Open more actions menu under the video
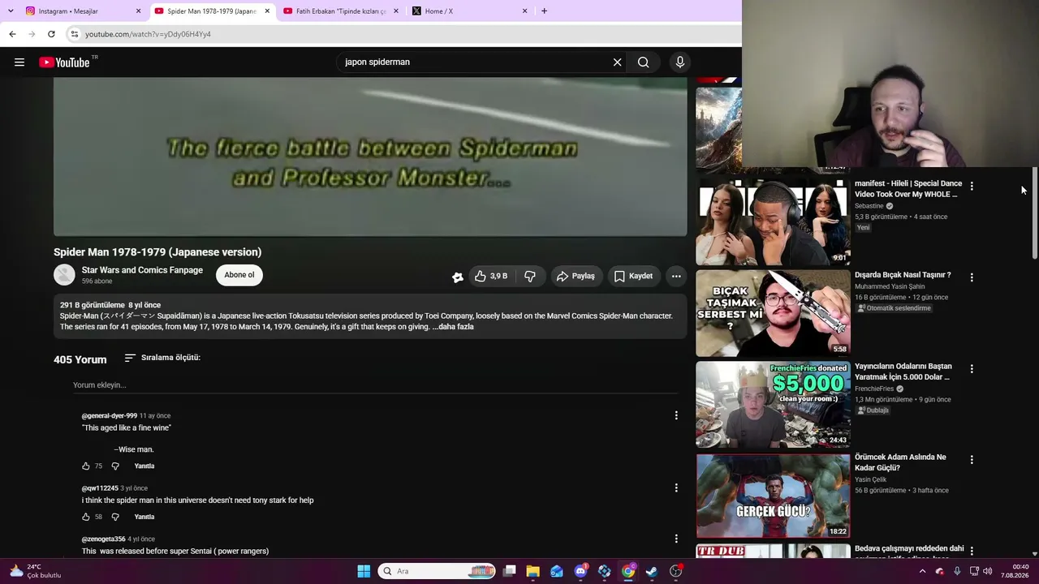1039x584 pixels. click(676, 277)
